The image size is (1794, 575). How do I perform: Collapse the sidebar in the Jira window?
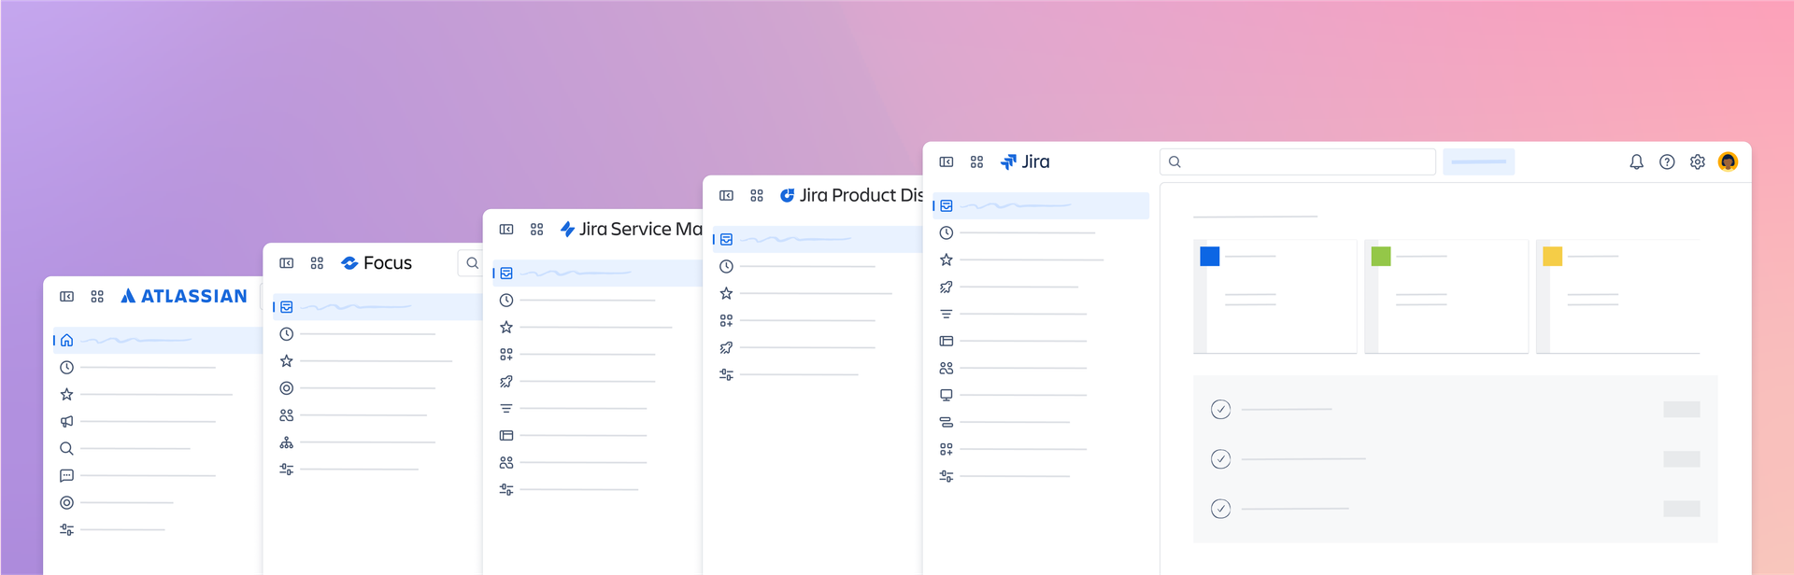click(947, 162)
